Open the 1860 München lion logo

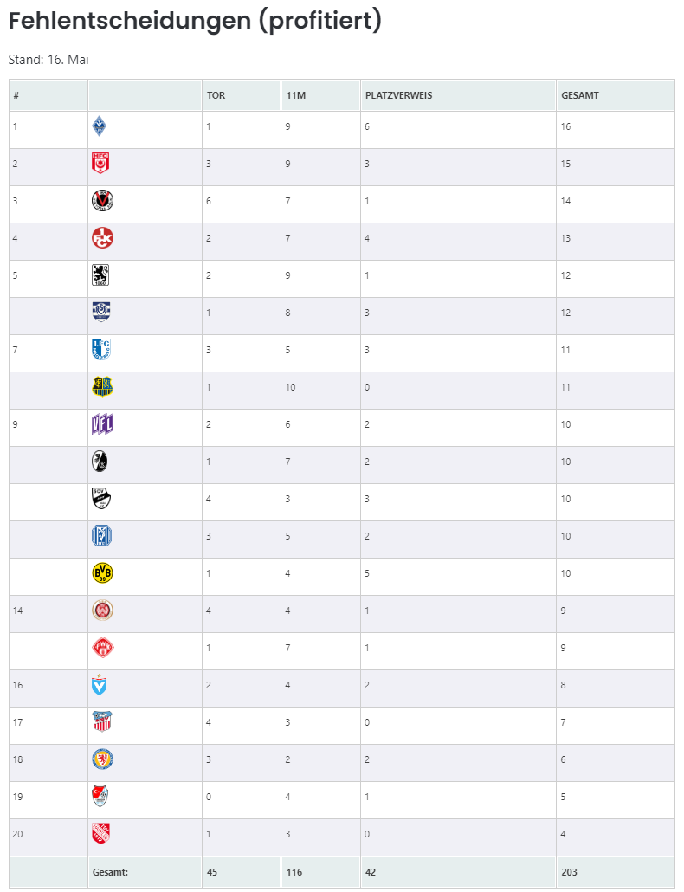point(100,275)
